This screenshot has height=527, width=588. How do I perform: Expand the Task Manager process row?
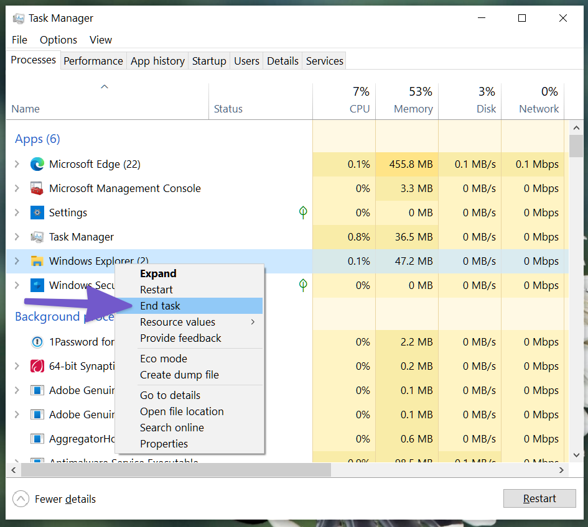[x=17, y=237]
